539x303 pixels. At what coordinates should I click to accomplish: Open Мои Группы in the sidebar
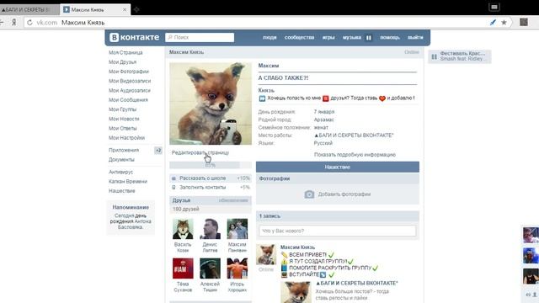[122, 109]
